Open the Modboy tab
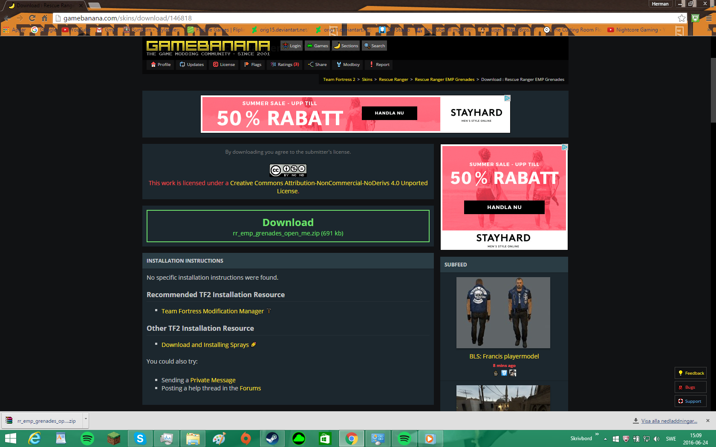Screen dimensions: 716x447 tap(348, 65)
